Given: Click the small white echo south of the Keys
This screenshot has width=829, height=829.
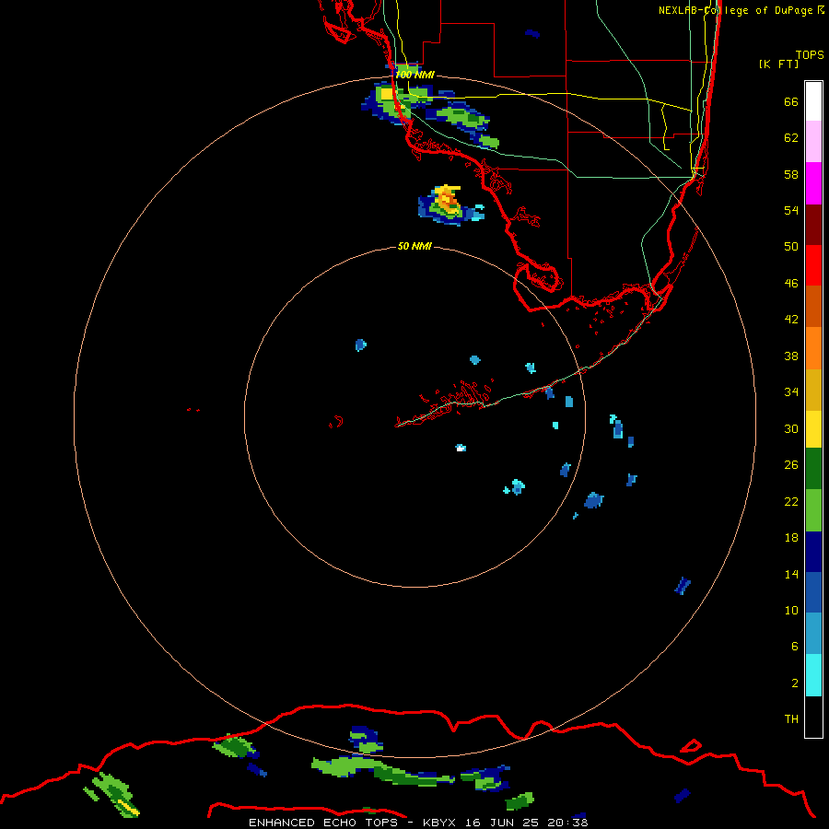Looking at the screenshot, I should [461, 448].
